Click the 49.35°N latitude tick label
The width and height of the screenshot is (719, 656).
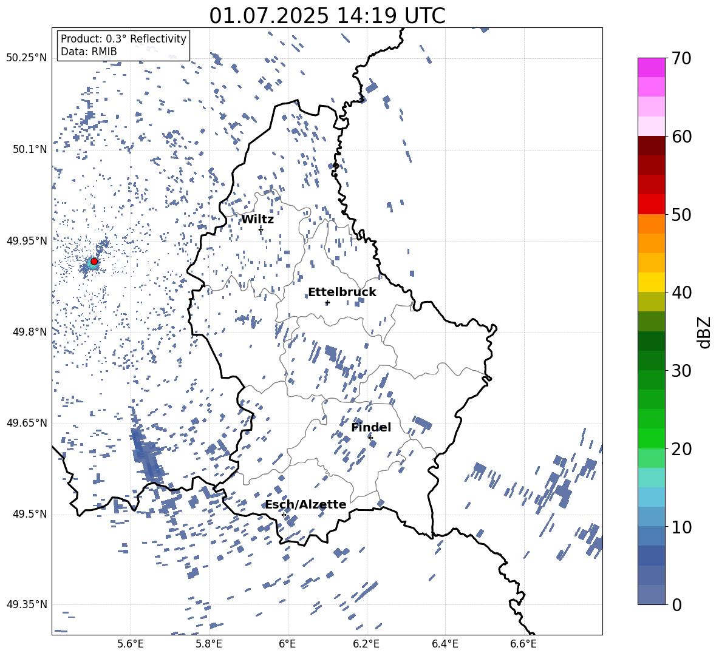pyautogui.click(x=27, y=604)
